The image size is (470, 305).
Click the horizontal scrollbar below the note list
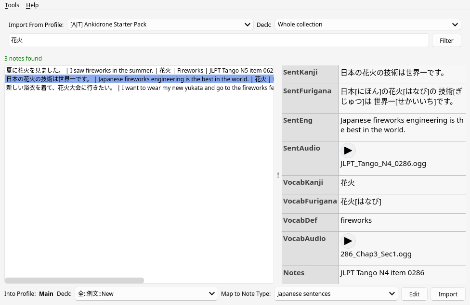(x=74, y=280)
